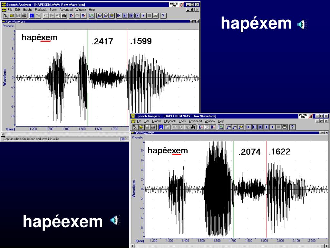Image resolution: width=330 pixels, height=248 pixels.
Task: Click the red cursor line in HAPEEXEM waveform
Action: 267,189
